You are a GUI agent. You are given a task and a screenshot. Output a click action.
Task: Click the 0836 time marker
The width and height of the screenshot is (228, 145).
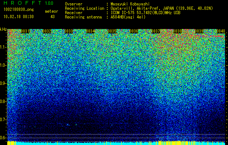click(x=134, y=31)
